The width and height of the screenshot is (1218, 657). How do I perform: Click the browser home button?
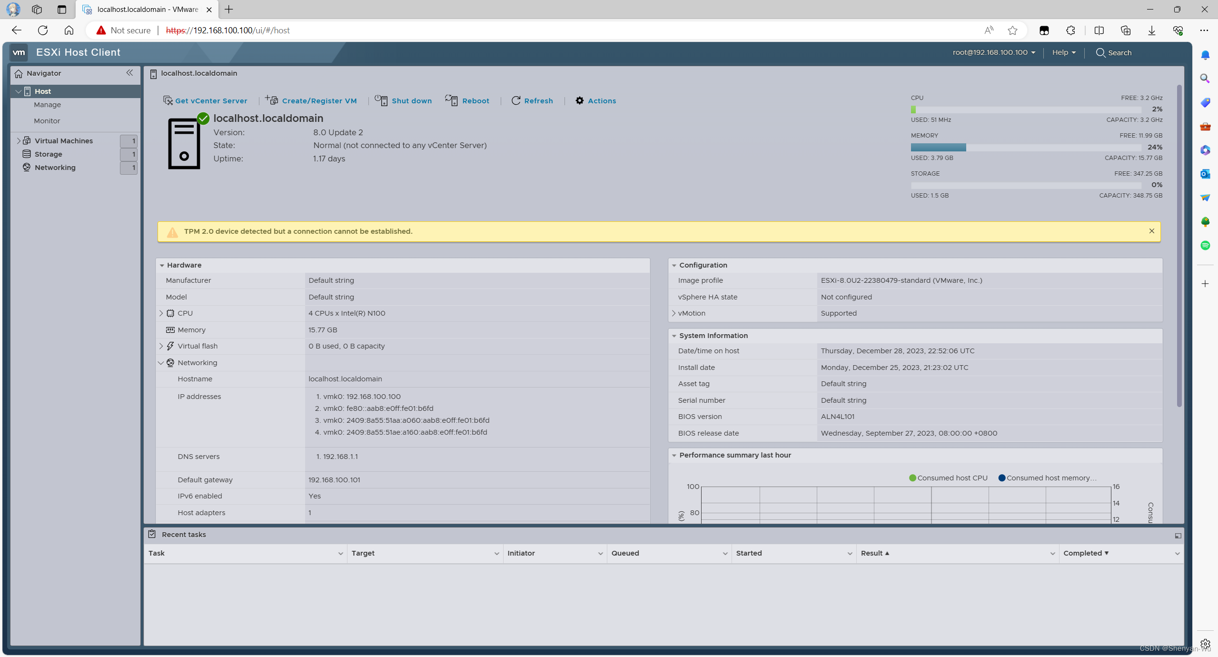[x=69, y=30]
